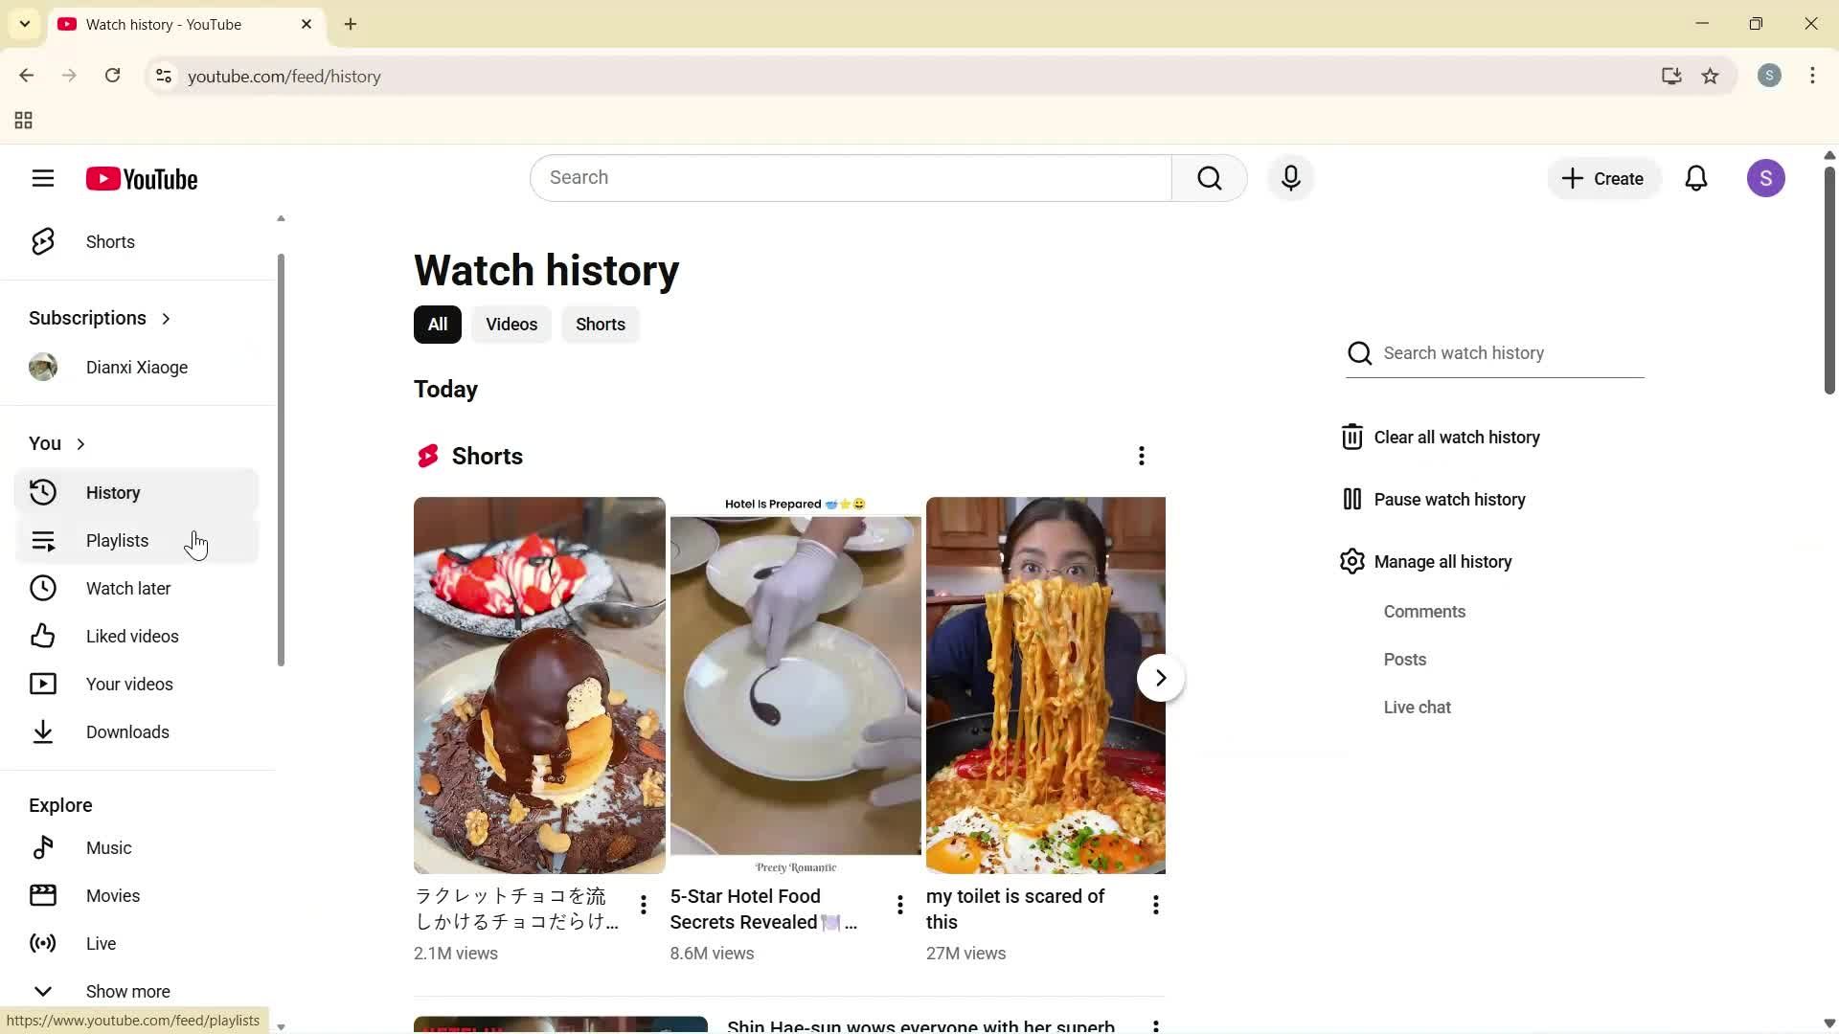This screenshot has width=1839, height=1034.
Task: Open the 'my toilet is scared of this' short
Action: coord(1044,685)
